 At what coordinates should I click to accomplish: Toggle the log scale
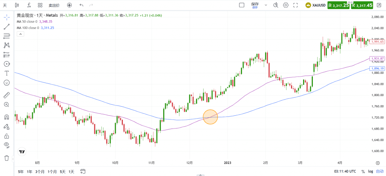tap(371, 171)
